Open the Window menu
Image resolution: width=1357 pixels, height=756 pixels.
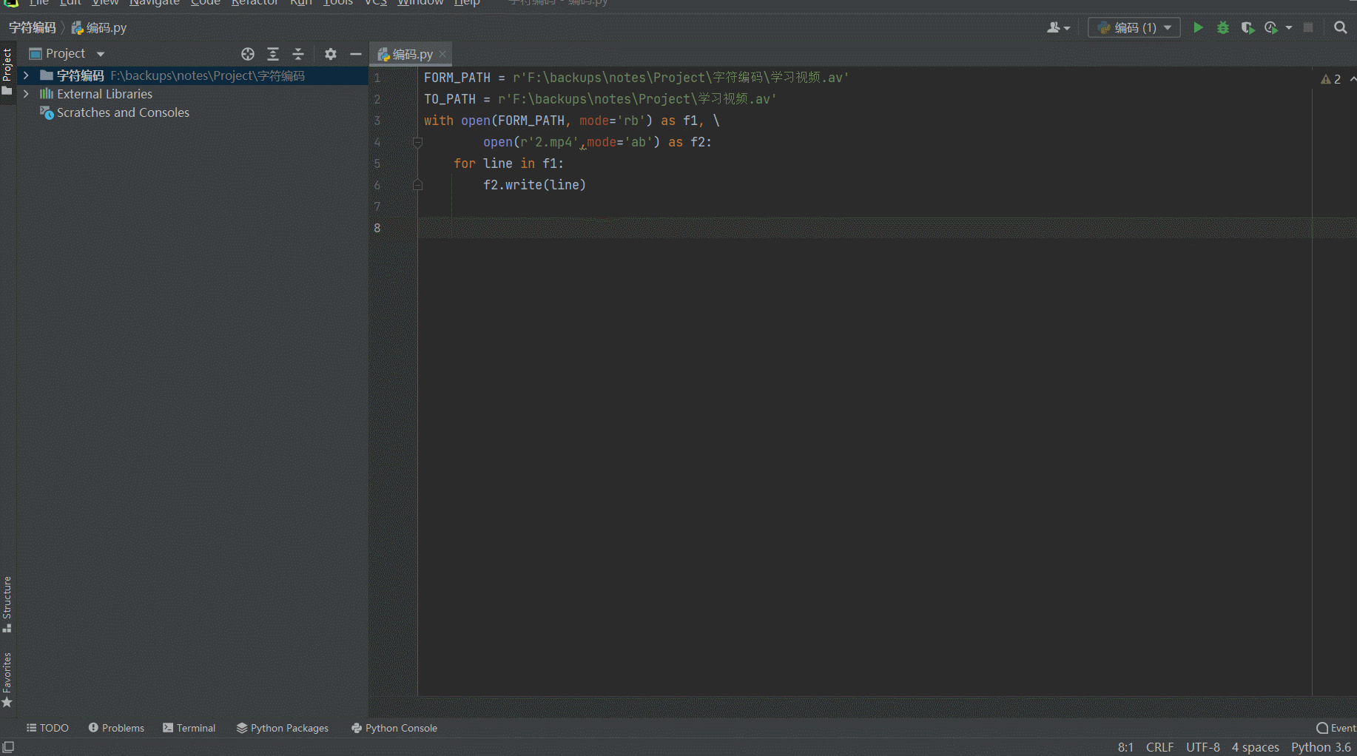tap(420, 3)
